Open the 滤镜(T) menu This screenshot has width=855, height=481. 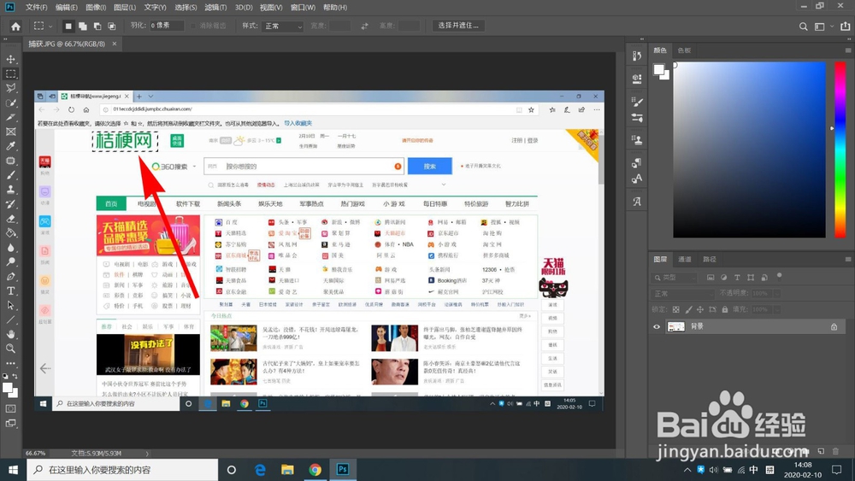point(215,7)
